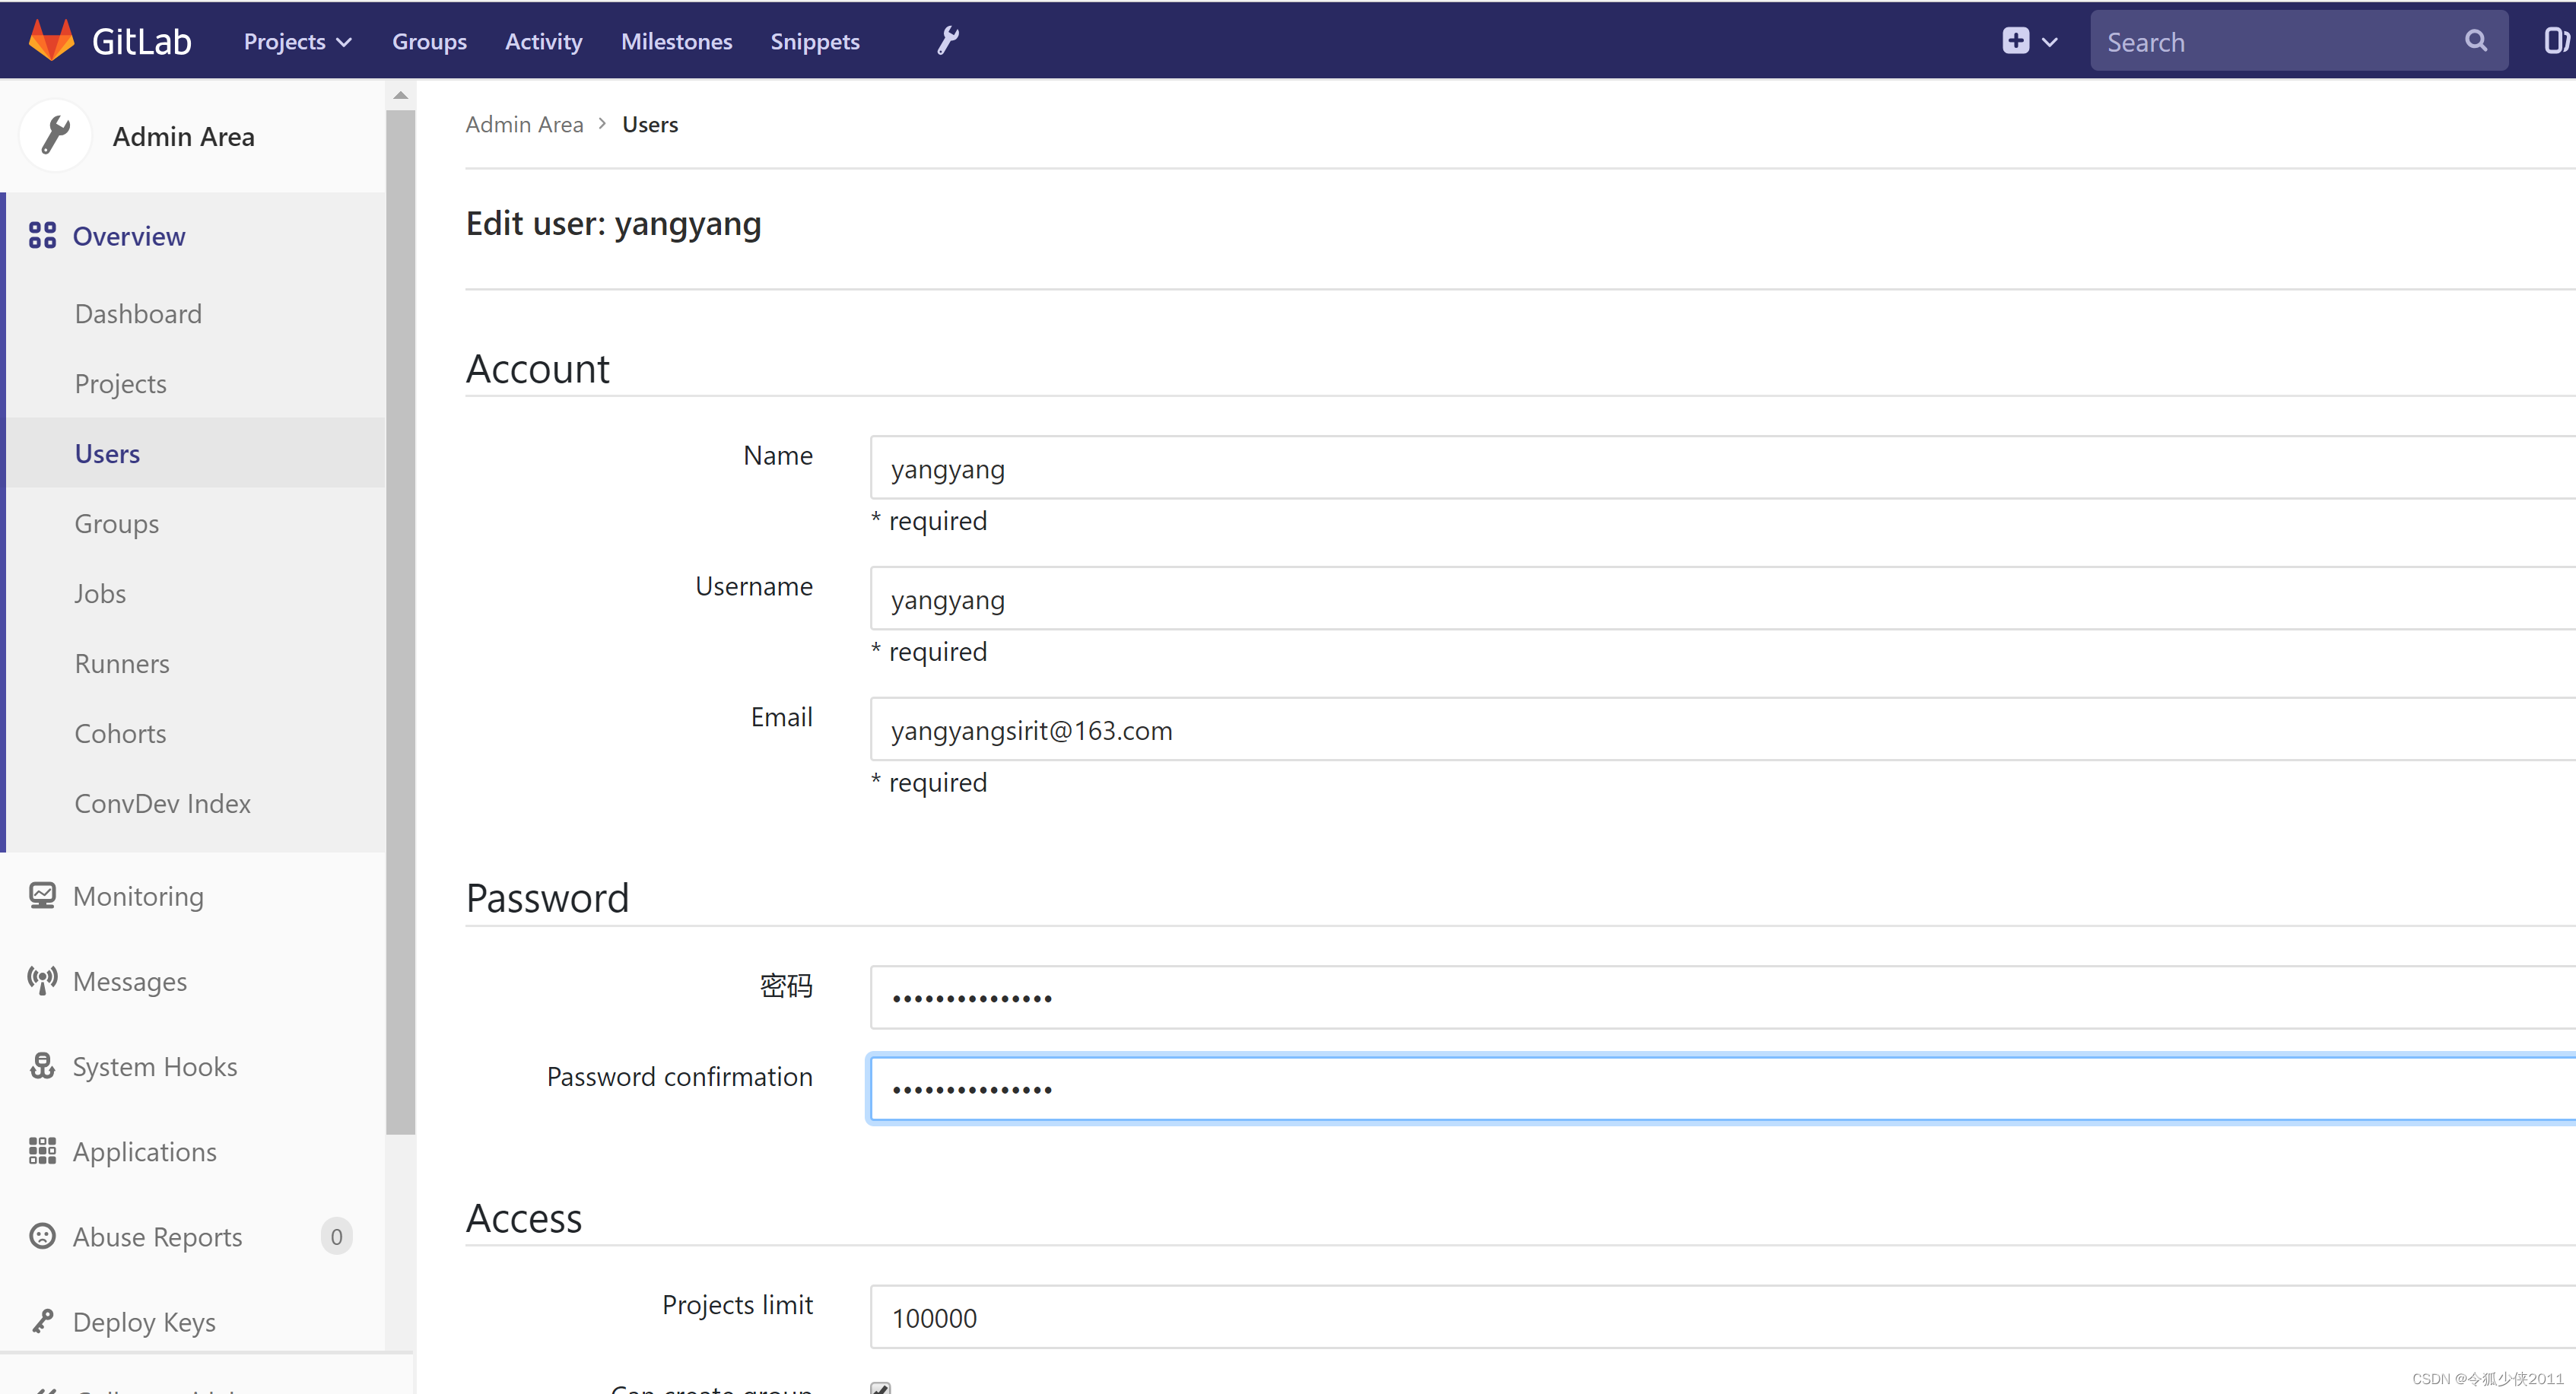The image size is (2576, 1394).
Task: Expand the chevron beside the plus button
Action: click(x=2050, y=41)
